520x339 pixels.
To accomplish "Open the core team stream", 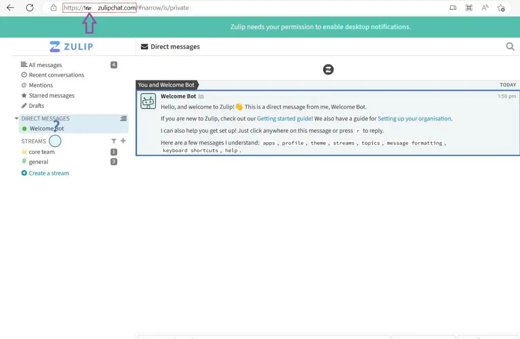I will tap(42, 152).
